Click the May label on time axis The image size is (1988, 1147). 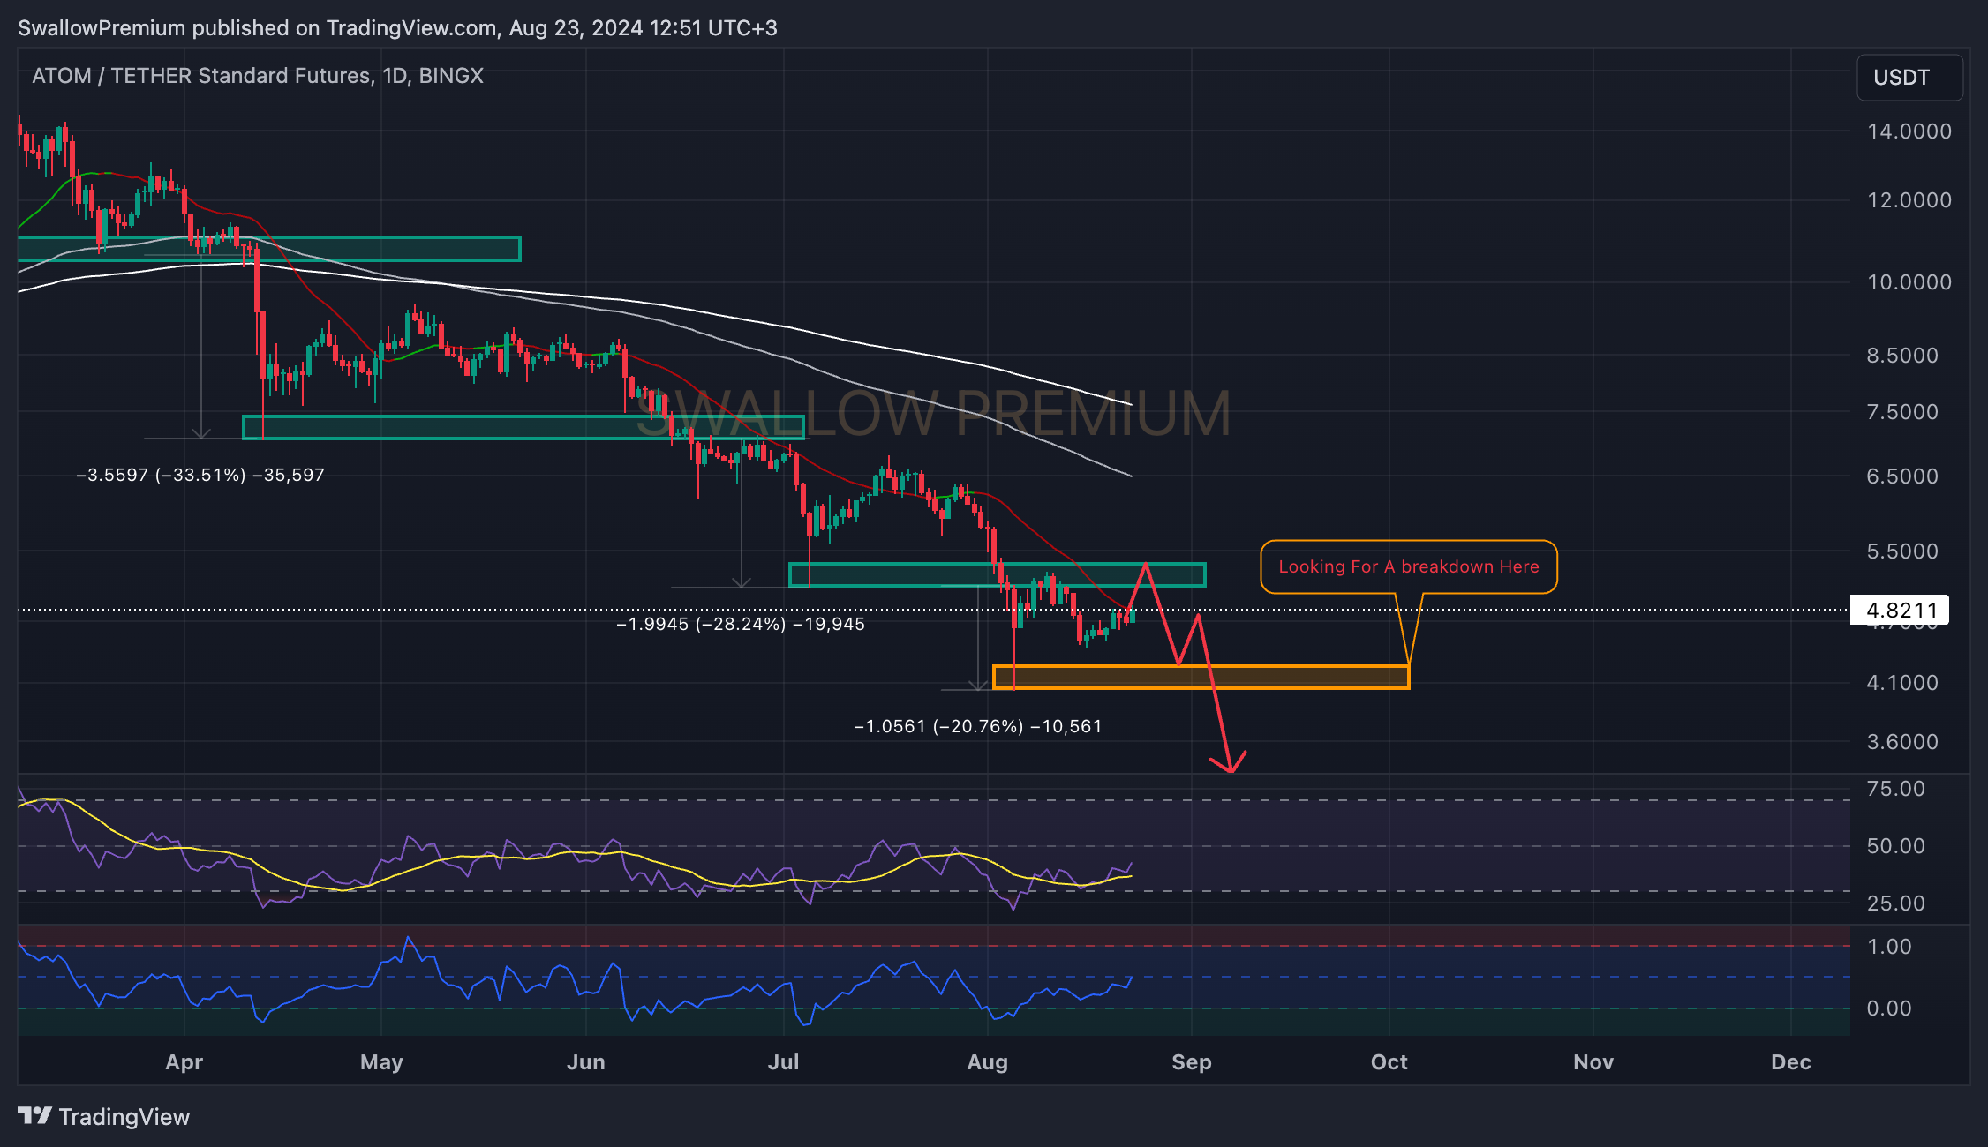pos(381,1062)
